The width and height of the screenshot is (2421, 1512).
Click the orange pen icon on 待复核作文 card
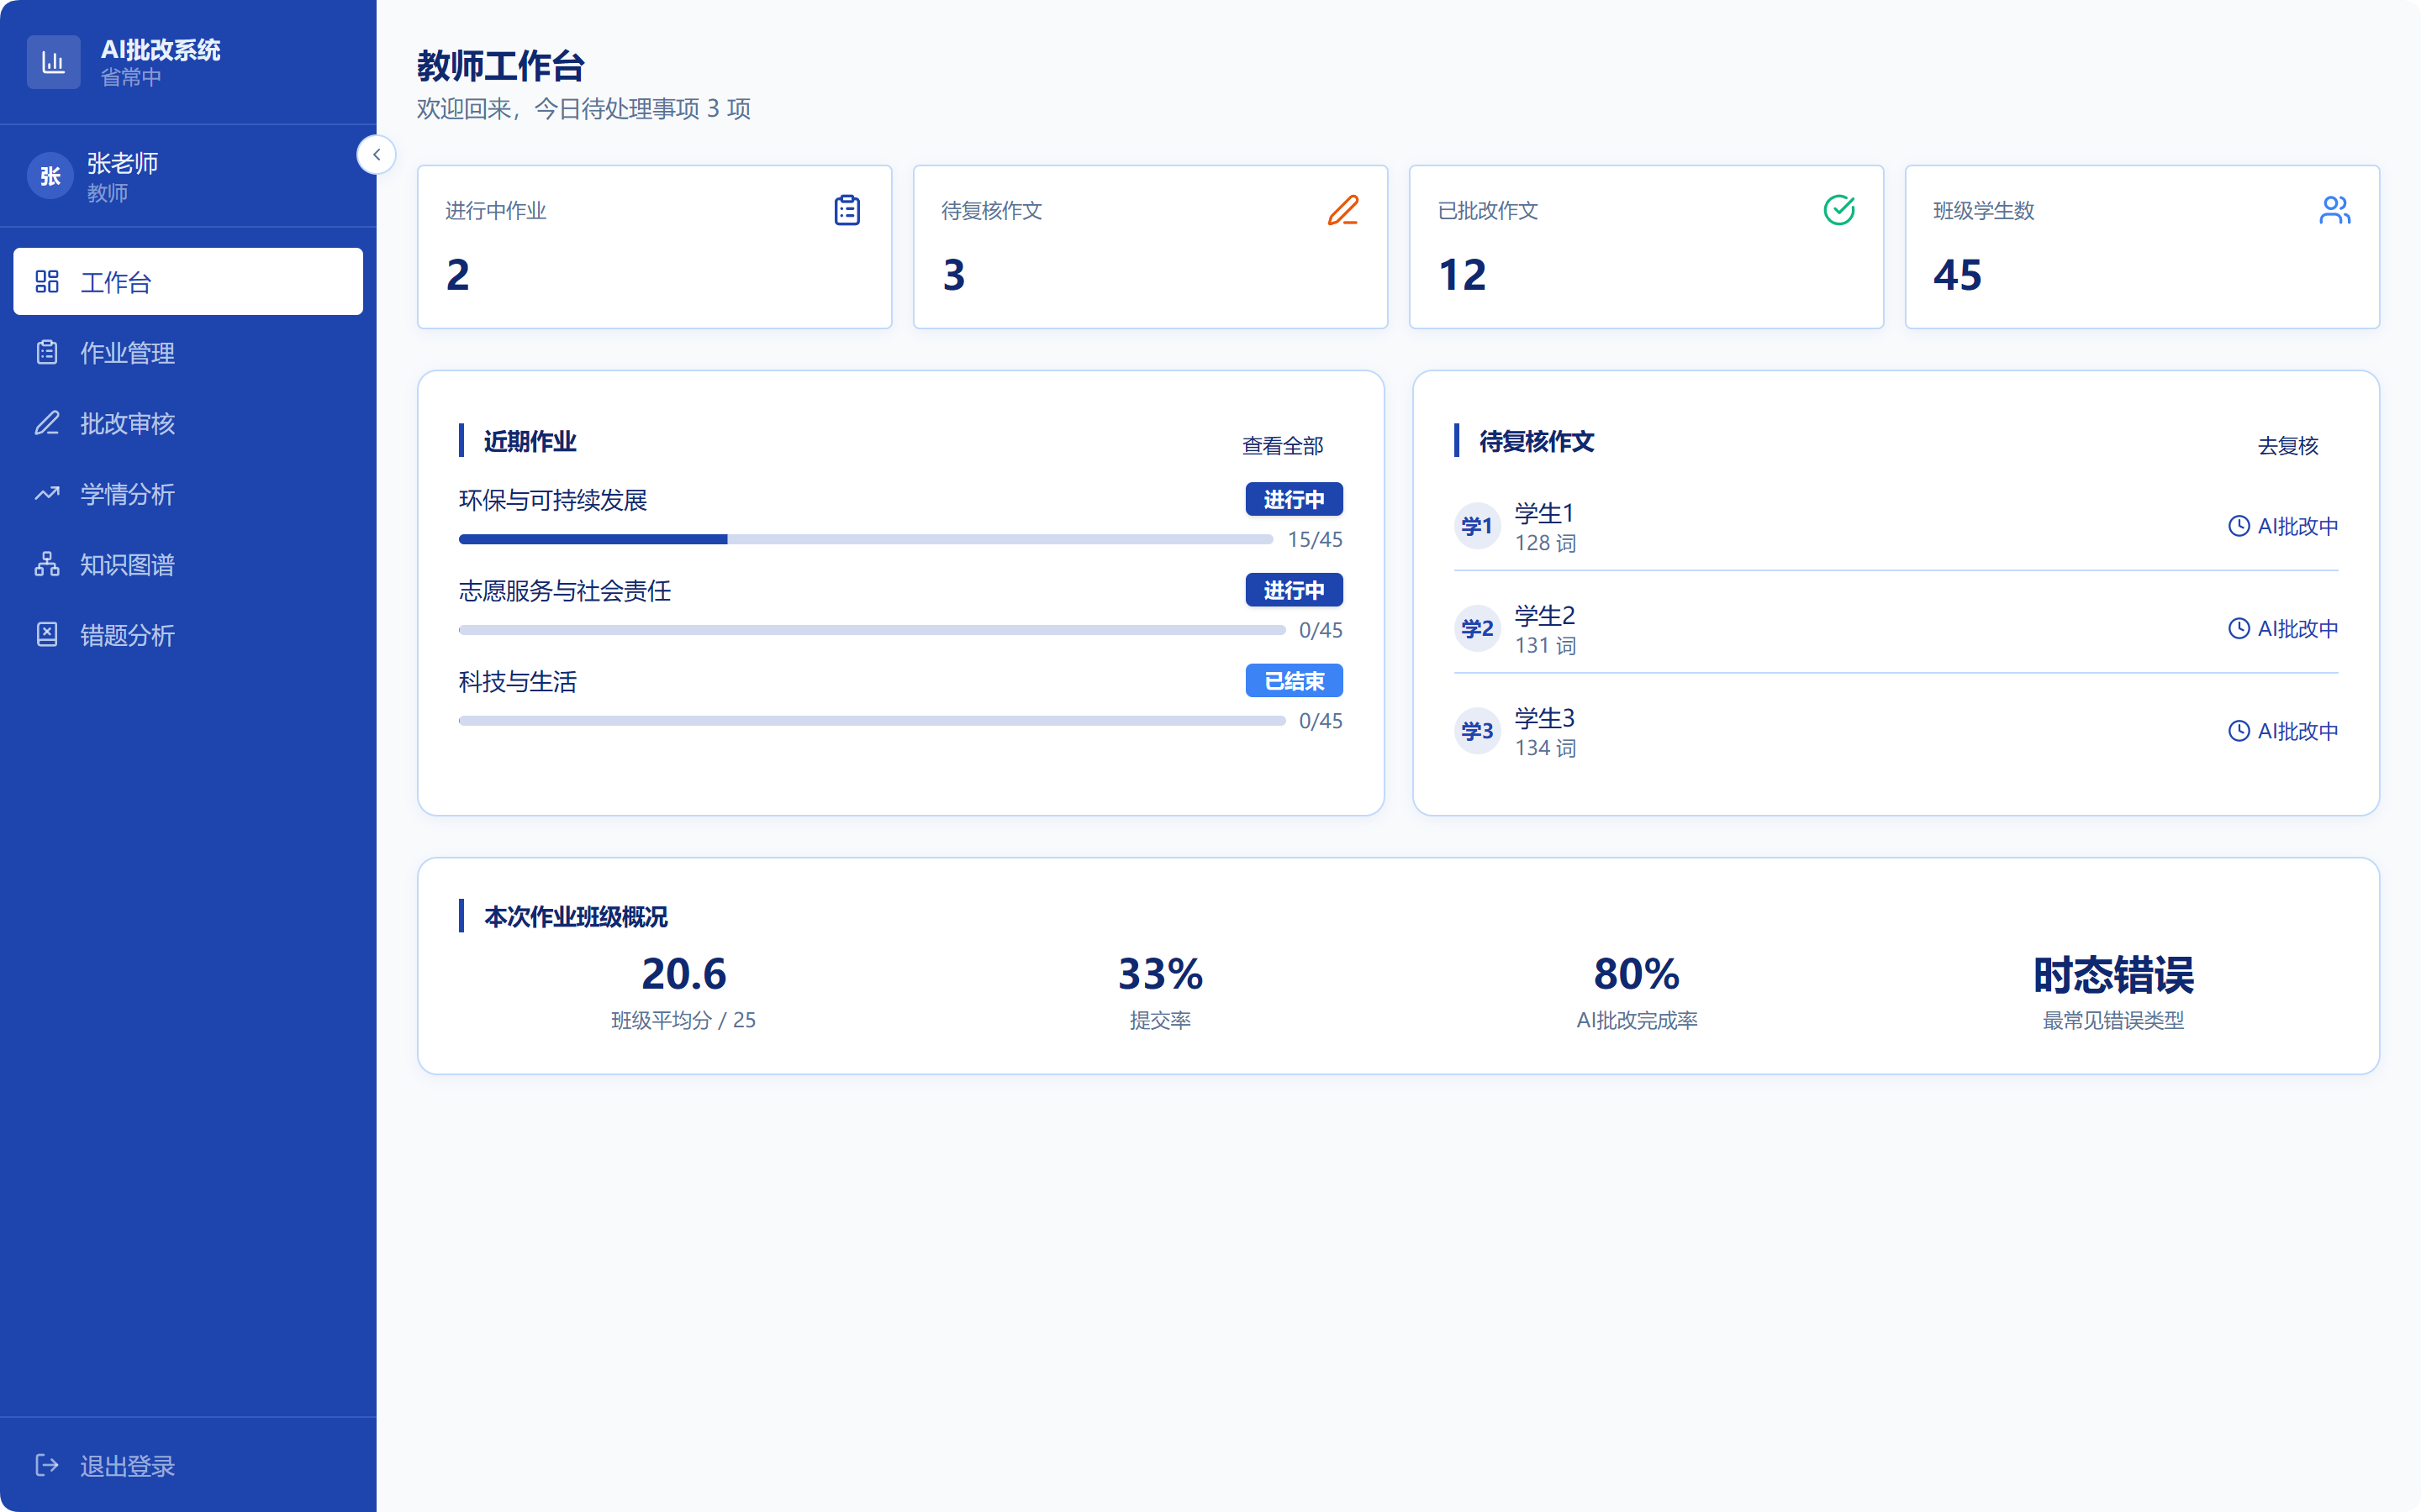click(x=1342, y=210)
